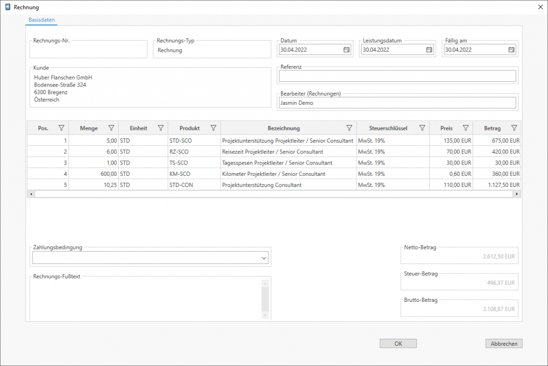The height and width of the screenshot is (366, 548).
Task: Focus the Referenz input field
Action: coord(398,76)
